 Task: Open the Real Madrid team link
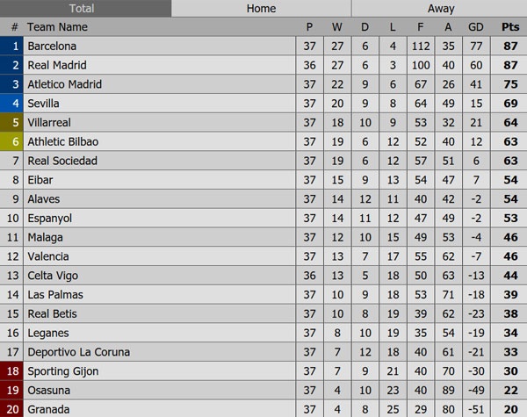[x=57, y=65]
